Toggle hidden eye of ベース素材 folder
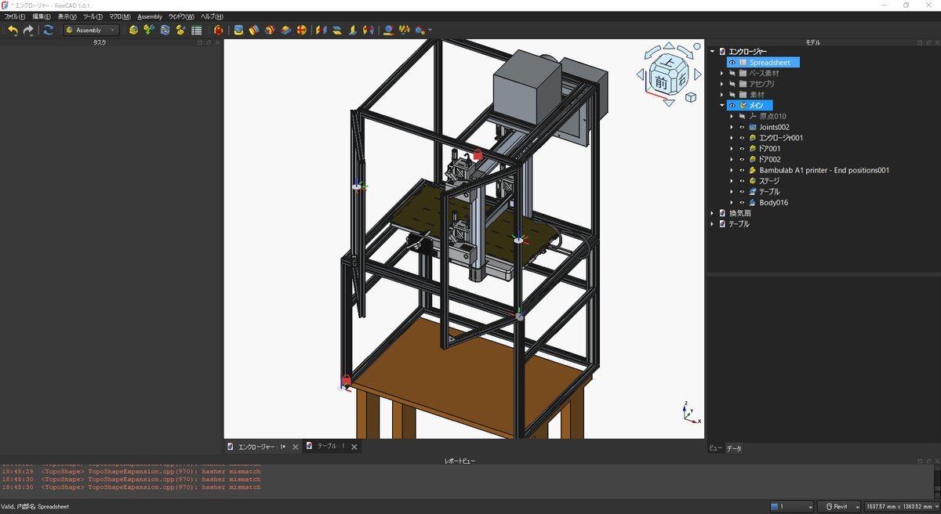The width and height of the screenshot is (941, 514). pyautogui.click(x=732, y=73)
